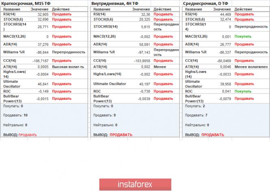Select the 'Краткосрочная, M15 ТФ' heading
The image size is (270, 191).
coord(26,3)
